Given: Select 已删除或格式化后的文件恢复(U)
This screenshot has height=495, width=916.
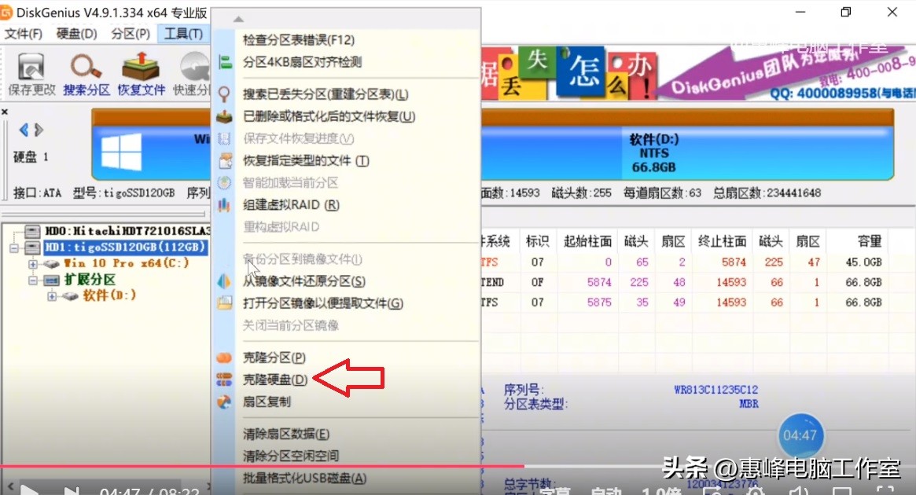Looking at the screenshot, I should [x=329, y=116].
